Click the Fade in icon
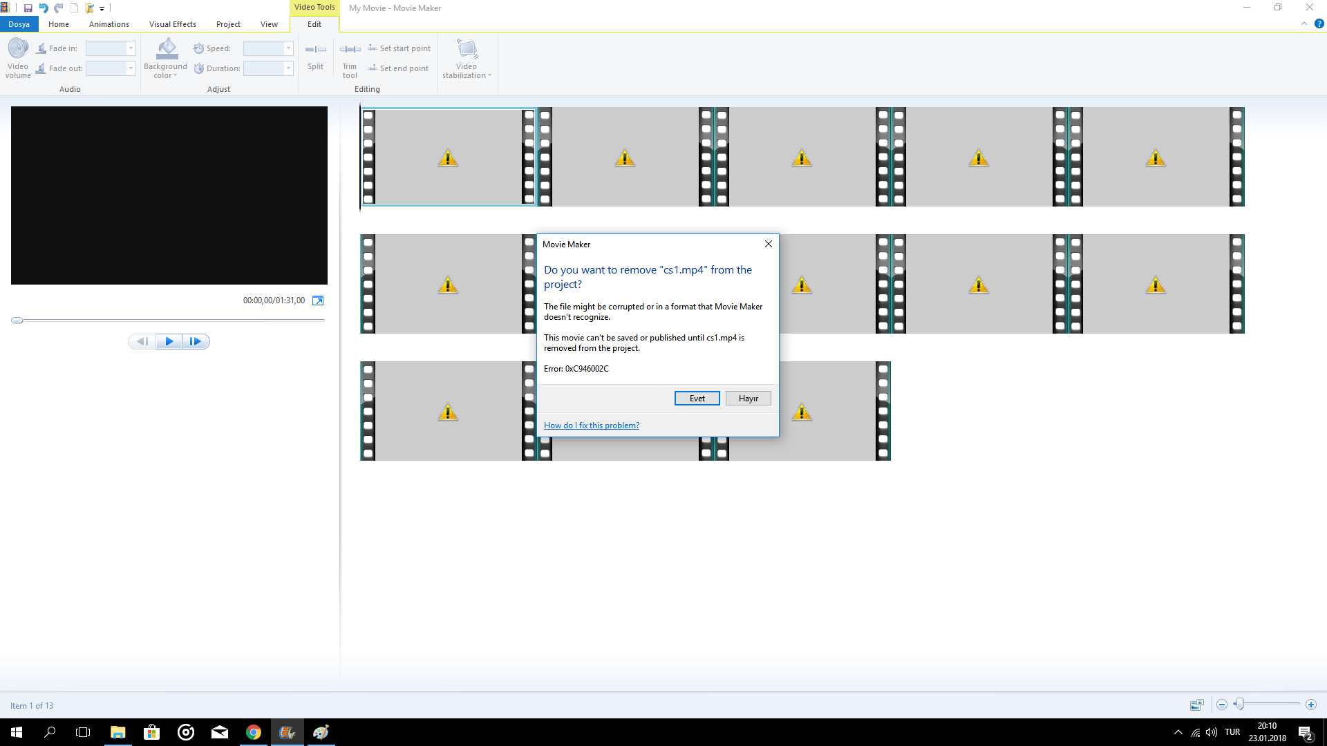The image size is (1327, 746). click(x=41, y=48)
